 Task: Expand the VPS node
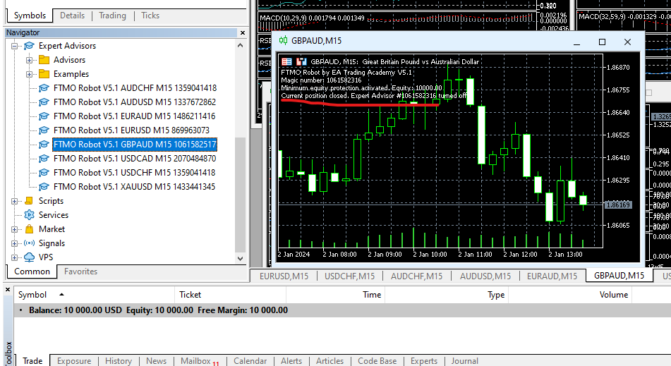click(x=14, y=258)
